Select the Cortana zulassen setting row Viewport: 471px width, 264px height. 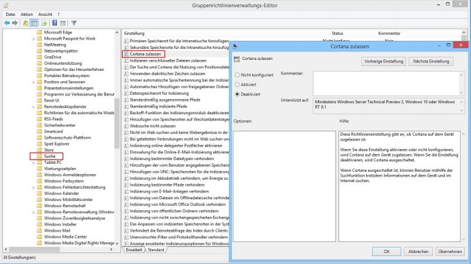[x=145, y=54]
